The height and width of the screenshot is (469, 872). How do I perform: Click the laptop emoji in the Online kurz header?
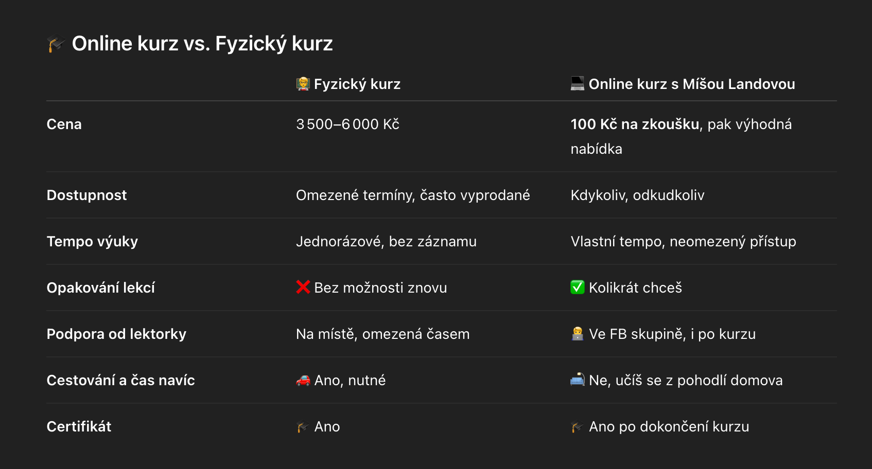[x=578, y=83]
